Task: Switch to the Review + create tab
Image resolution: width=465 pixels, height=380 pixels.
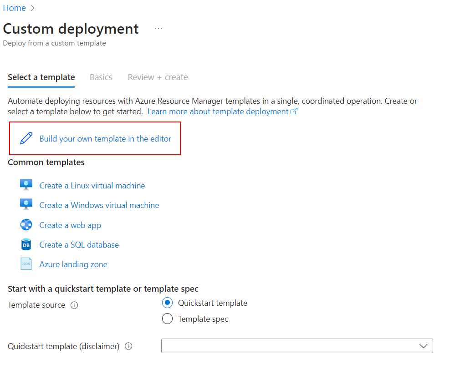Action: point(158,77)
